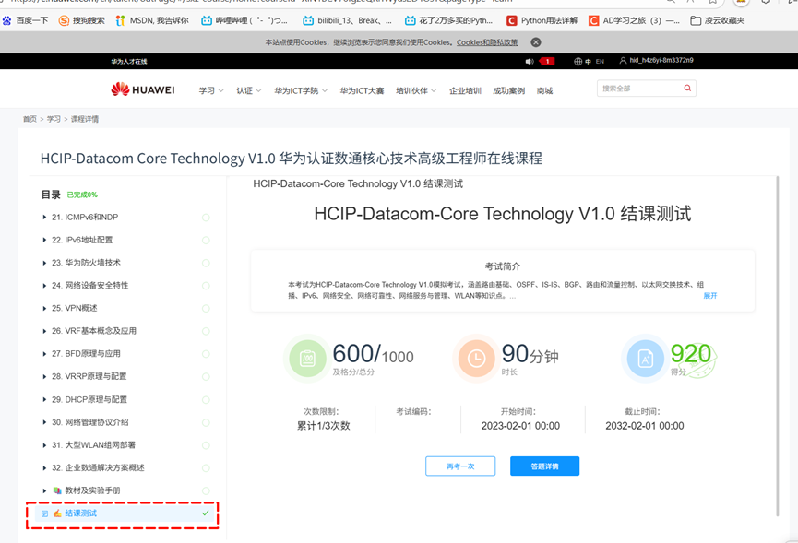Expand the 学习 navigation menu
Image resolution: width=798 pixels, height=543 pixels.
[x=211, y=90]
